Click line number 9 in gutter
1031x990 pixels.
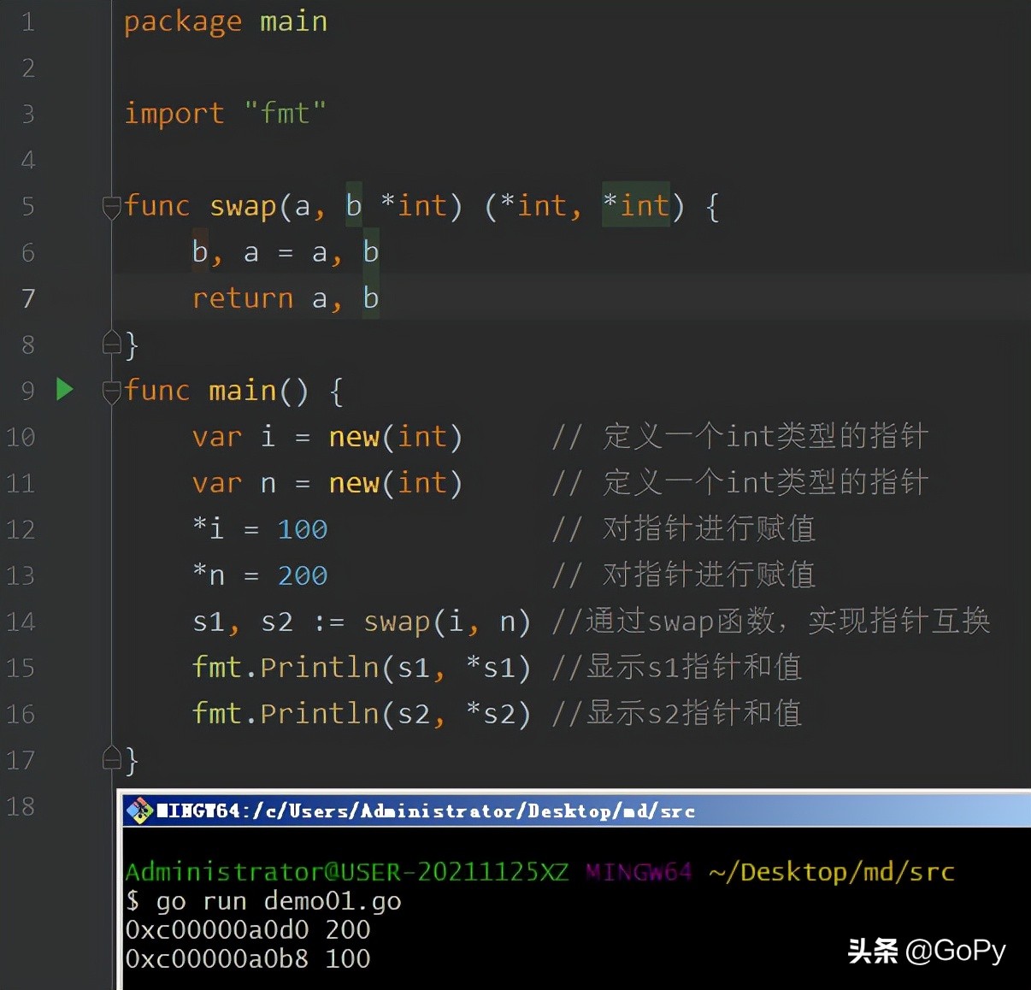click(28, 391)
